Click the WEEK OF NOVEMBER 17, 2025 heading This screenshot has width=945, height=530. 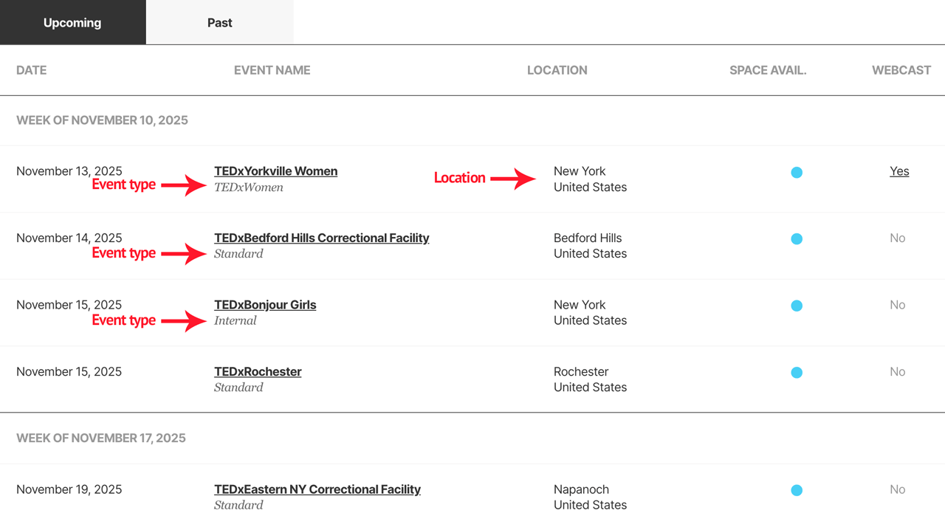point(101,438)
